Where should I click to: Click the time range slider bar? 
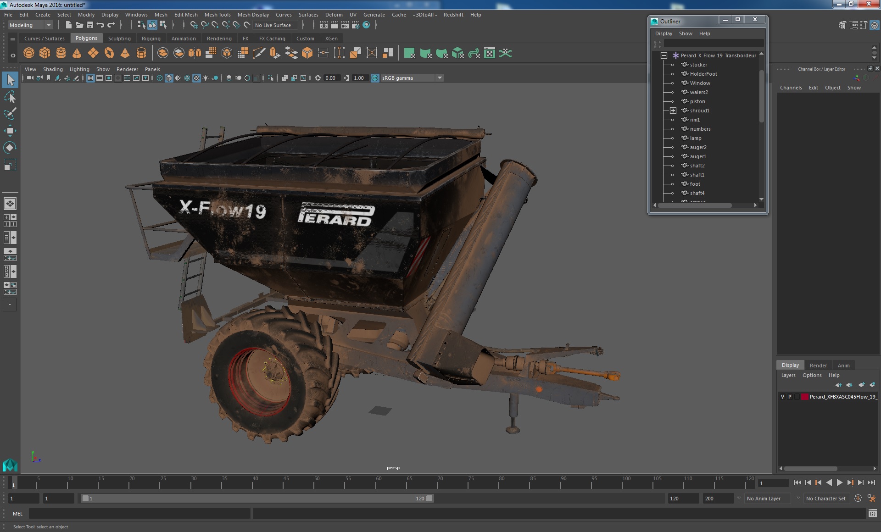pos(257,499)
